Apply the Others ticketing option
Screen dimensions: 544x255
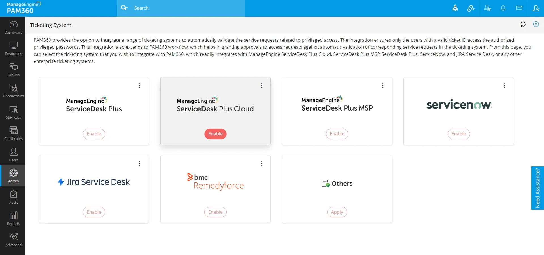tap(337, 212)
